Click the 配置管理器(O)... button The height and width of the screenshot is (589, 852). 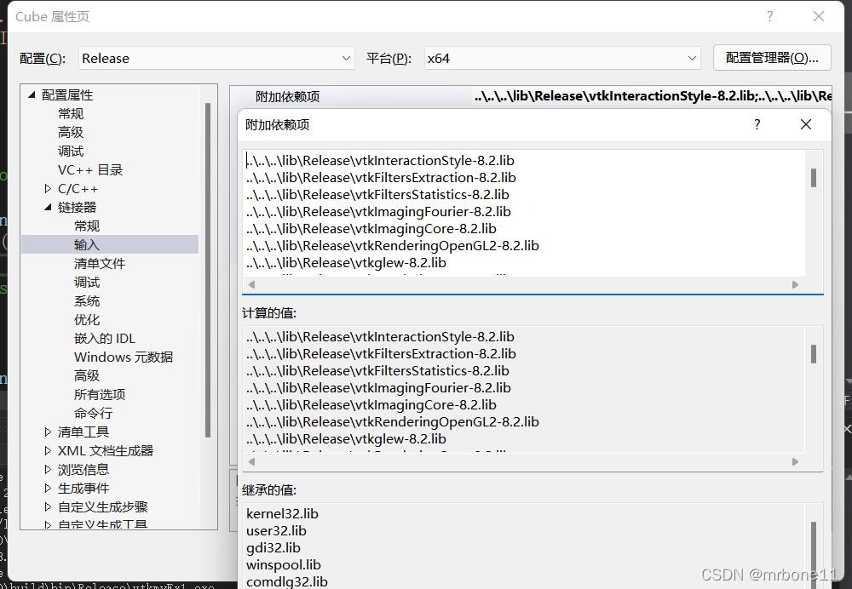coord(772,58)
